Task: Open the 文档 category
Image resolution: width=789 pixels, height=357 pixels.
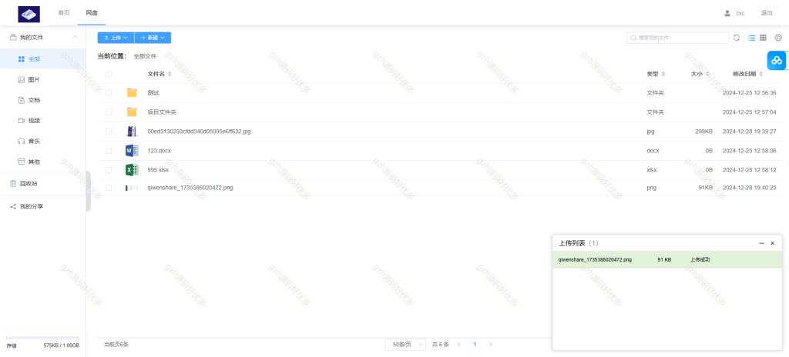Action: coord(43,100)
